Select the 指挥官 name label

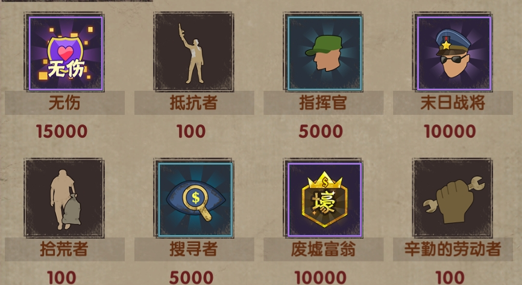coord(323,103)
